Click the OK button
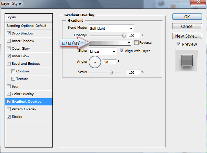The height and width of the screenshot is (153, 207). 187,17
